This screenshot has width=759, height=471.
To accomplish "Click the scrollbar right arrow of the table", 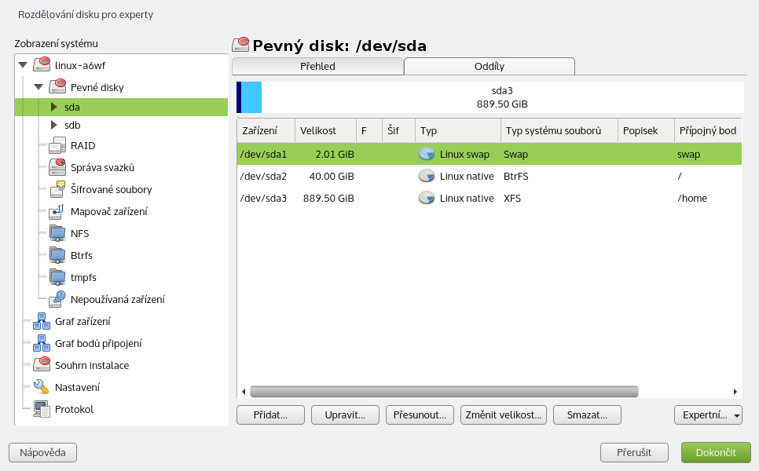I will 735,392.
